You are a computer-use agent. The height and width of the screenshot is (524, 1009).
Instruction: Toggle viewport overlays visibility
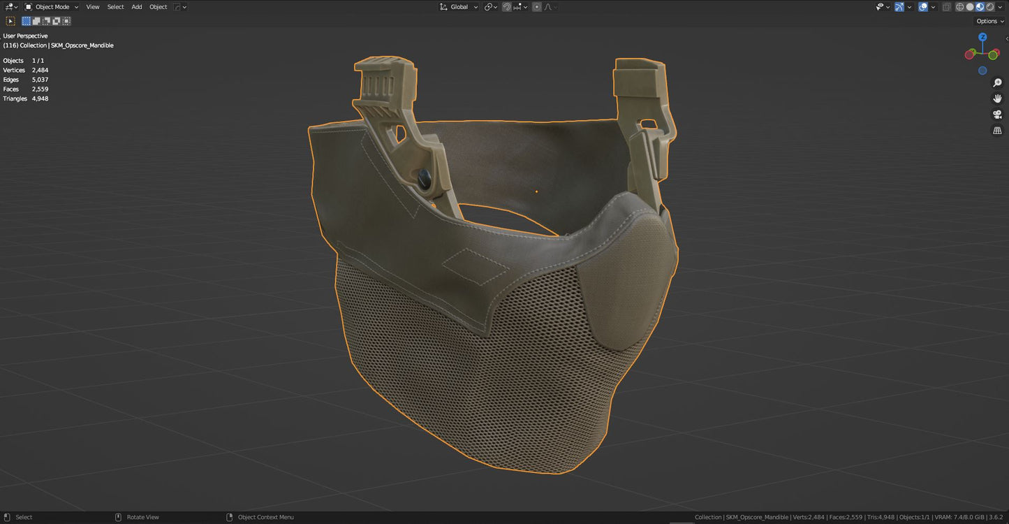point(923,6)
